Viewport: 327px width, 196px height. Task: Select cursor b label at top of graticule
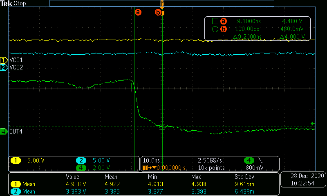158,13
